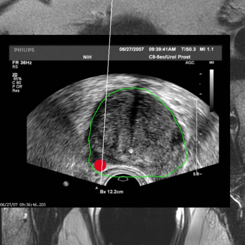Click the FR 36Hz frame rate readout
Viewport: 245px width, 245px height.
tap(22, 63)
